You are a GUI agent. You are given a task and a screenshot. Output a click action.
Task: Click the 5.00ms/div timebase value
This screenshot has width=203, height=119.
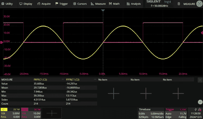pos(157,113)
